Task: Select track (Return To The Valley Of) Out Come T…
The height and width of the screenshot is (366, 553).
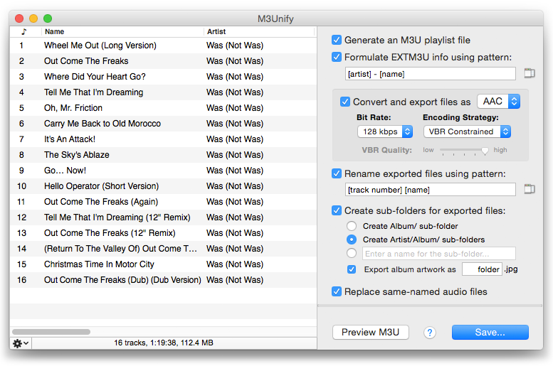Action: tap(163, 249)
